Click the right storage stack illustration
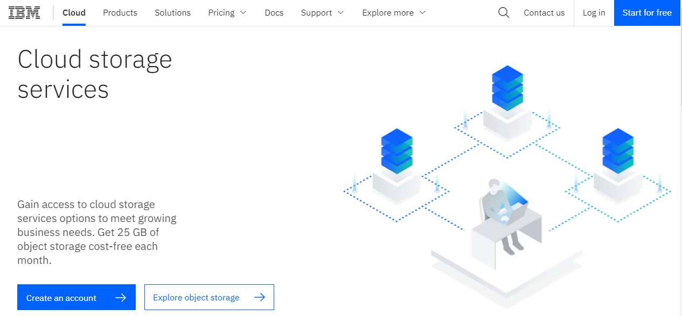 (618, 151)
